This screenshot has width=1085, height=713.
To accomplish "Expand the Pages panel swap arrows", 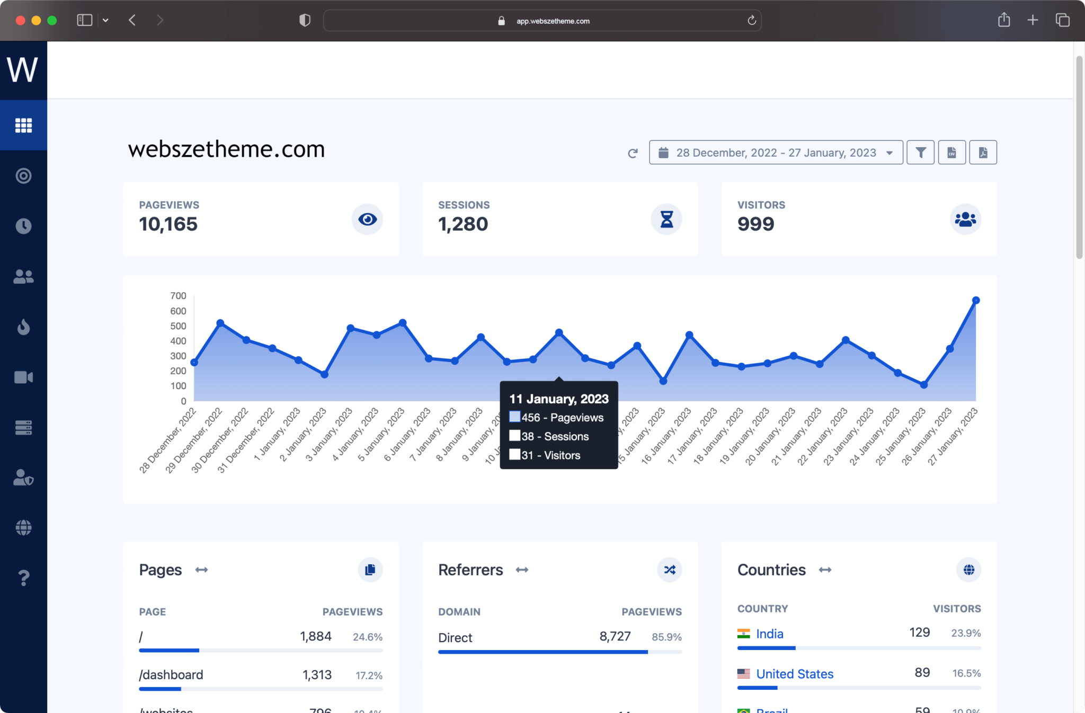I will tap(201, 570).
